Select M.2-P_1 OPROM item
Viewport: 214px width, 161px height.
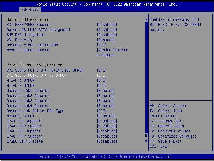(21, 80)
